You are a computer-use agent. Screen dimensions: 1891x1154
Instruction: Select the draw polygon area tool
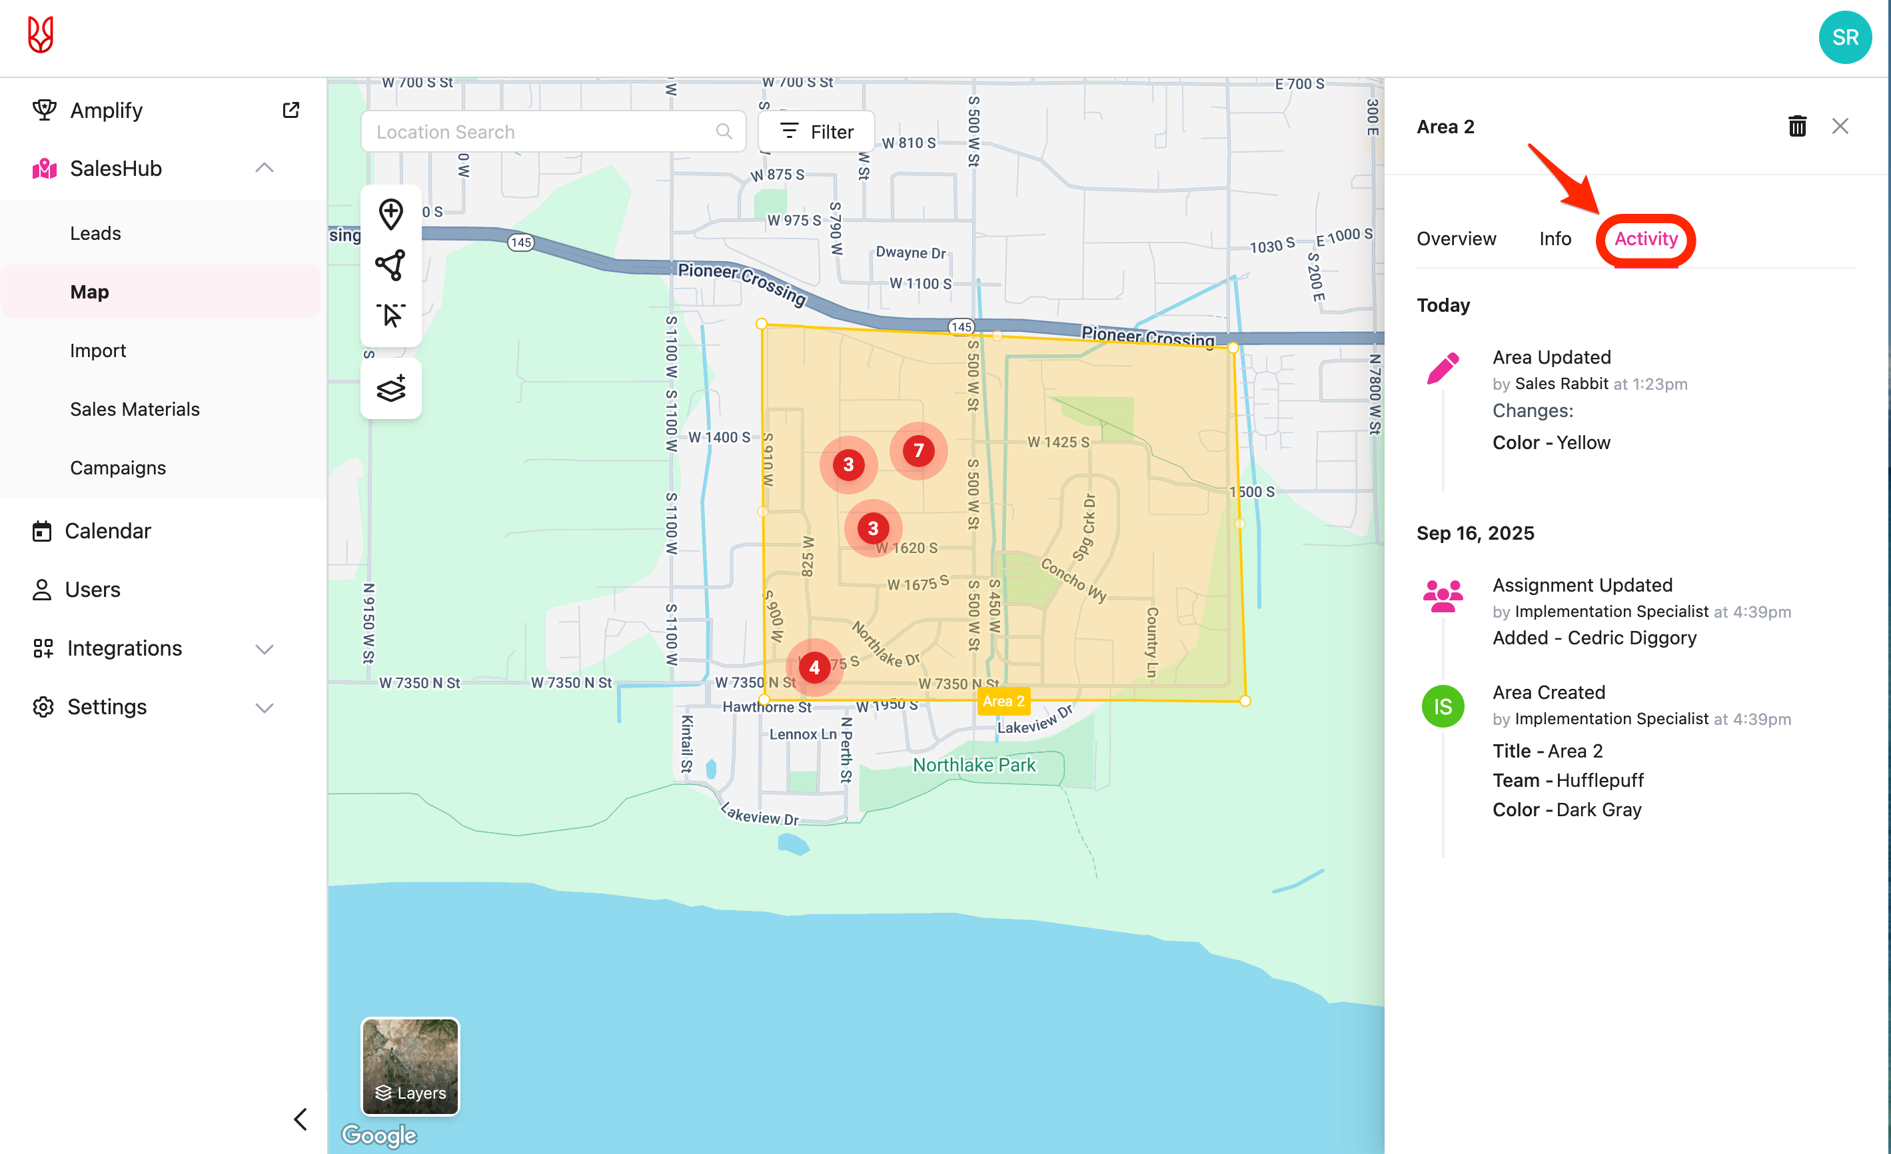pyautogui.click(x=390, y=265)
